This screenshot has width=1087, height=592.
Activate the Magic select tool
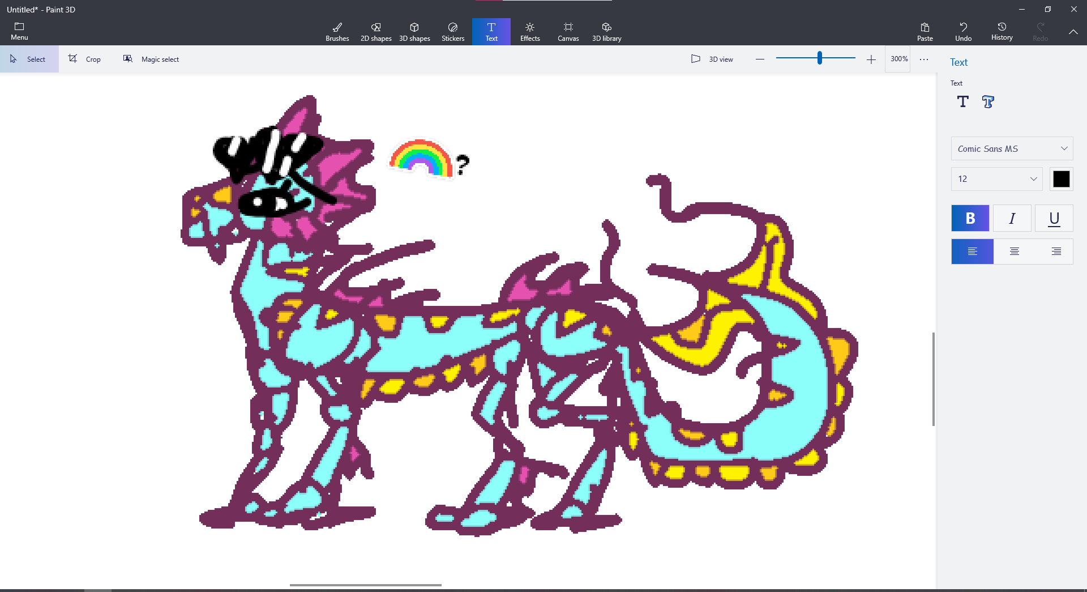coord(151,59)
